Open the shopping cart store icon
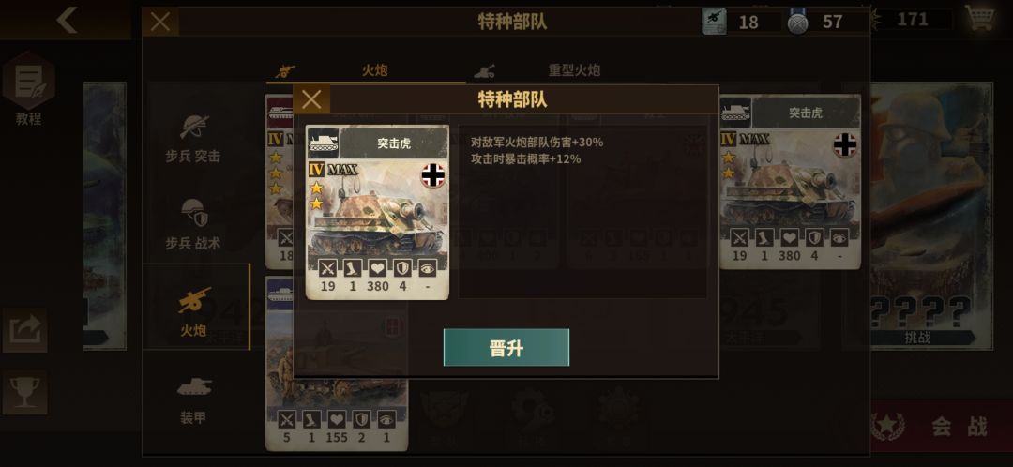The height and width of the screenshot is (467, 1013). tap(980, 19)
